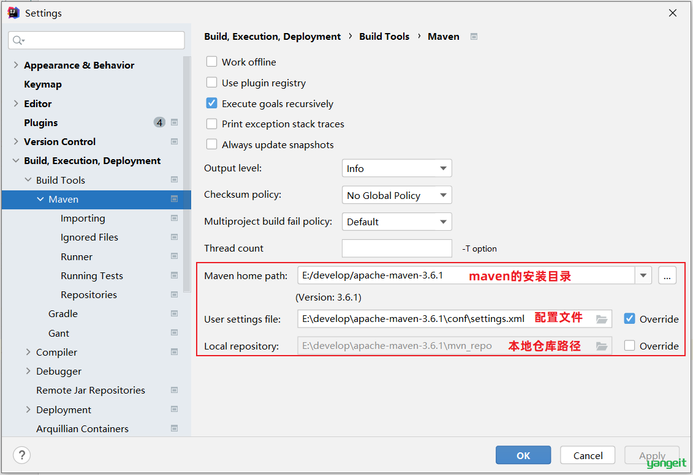Screen dimensions: 693x475
Task: Open the Maven home path dropdown arrow
Action: [643, 275]
